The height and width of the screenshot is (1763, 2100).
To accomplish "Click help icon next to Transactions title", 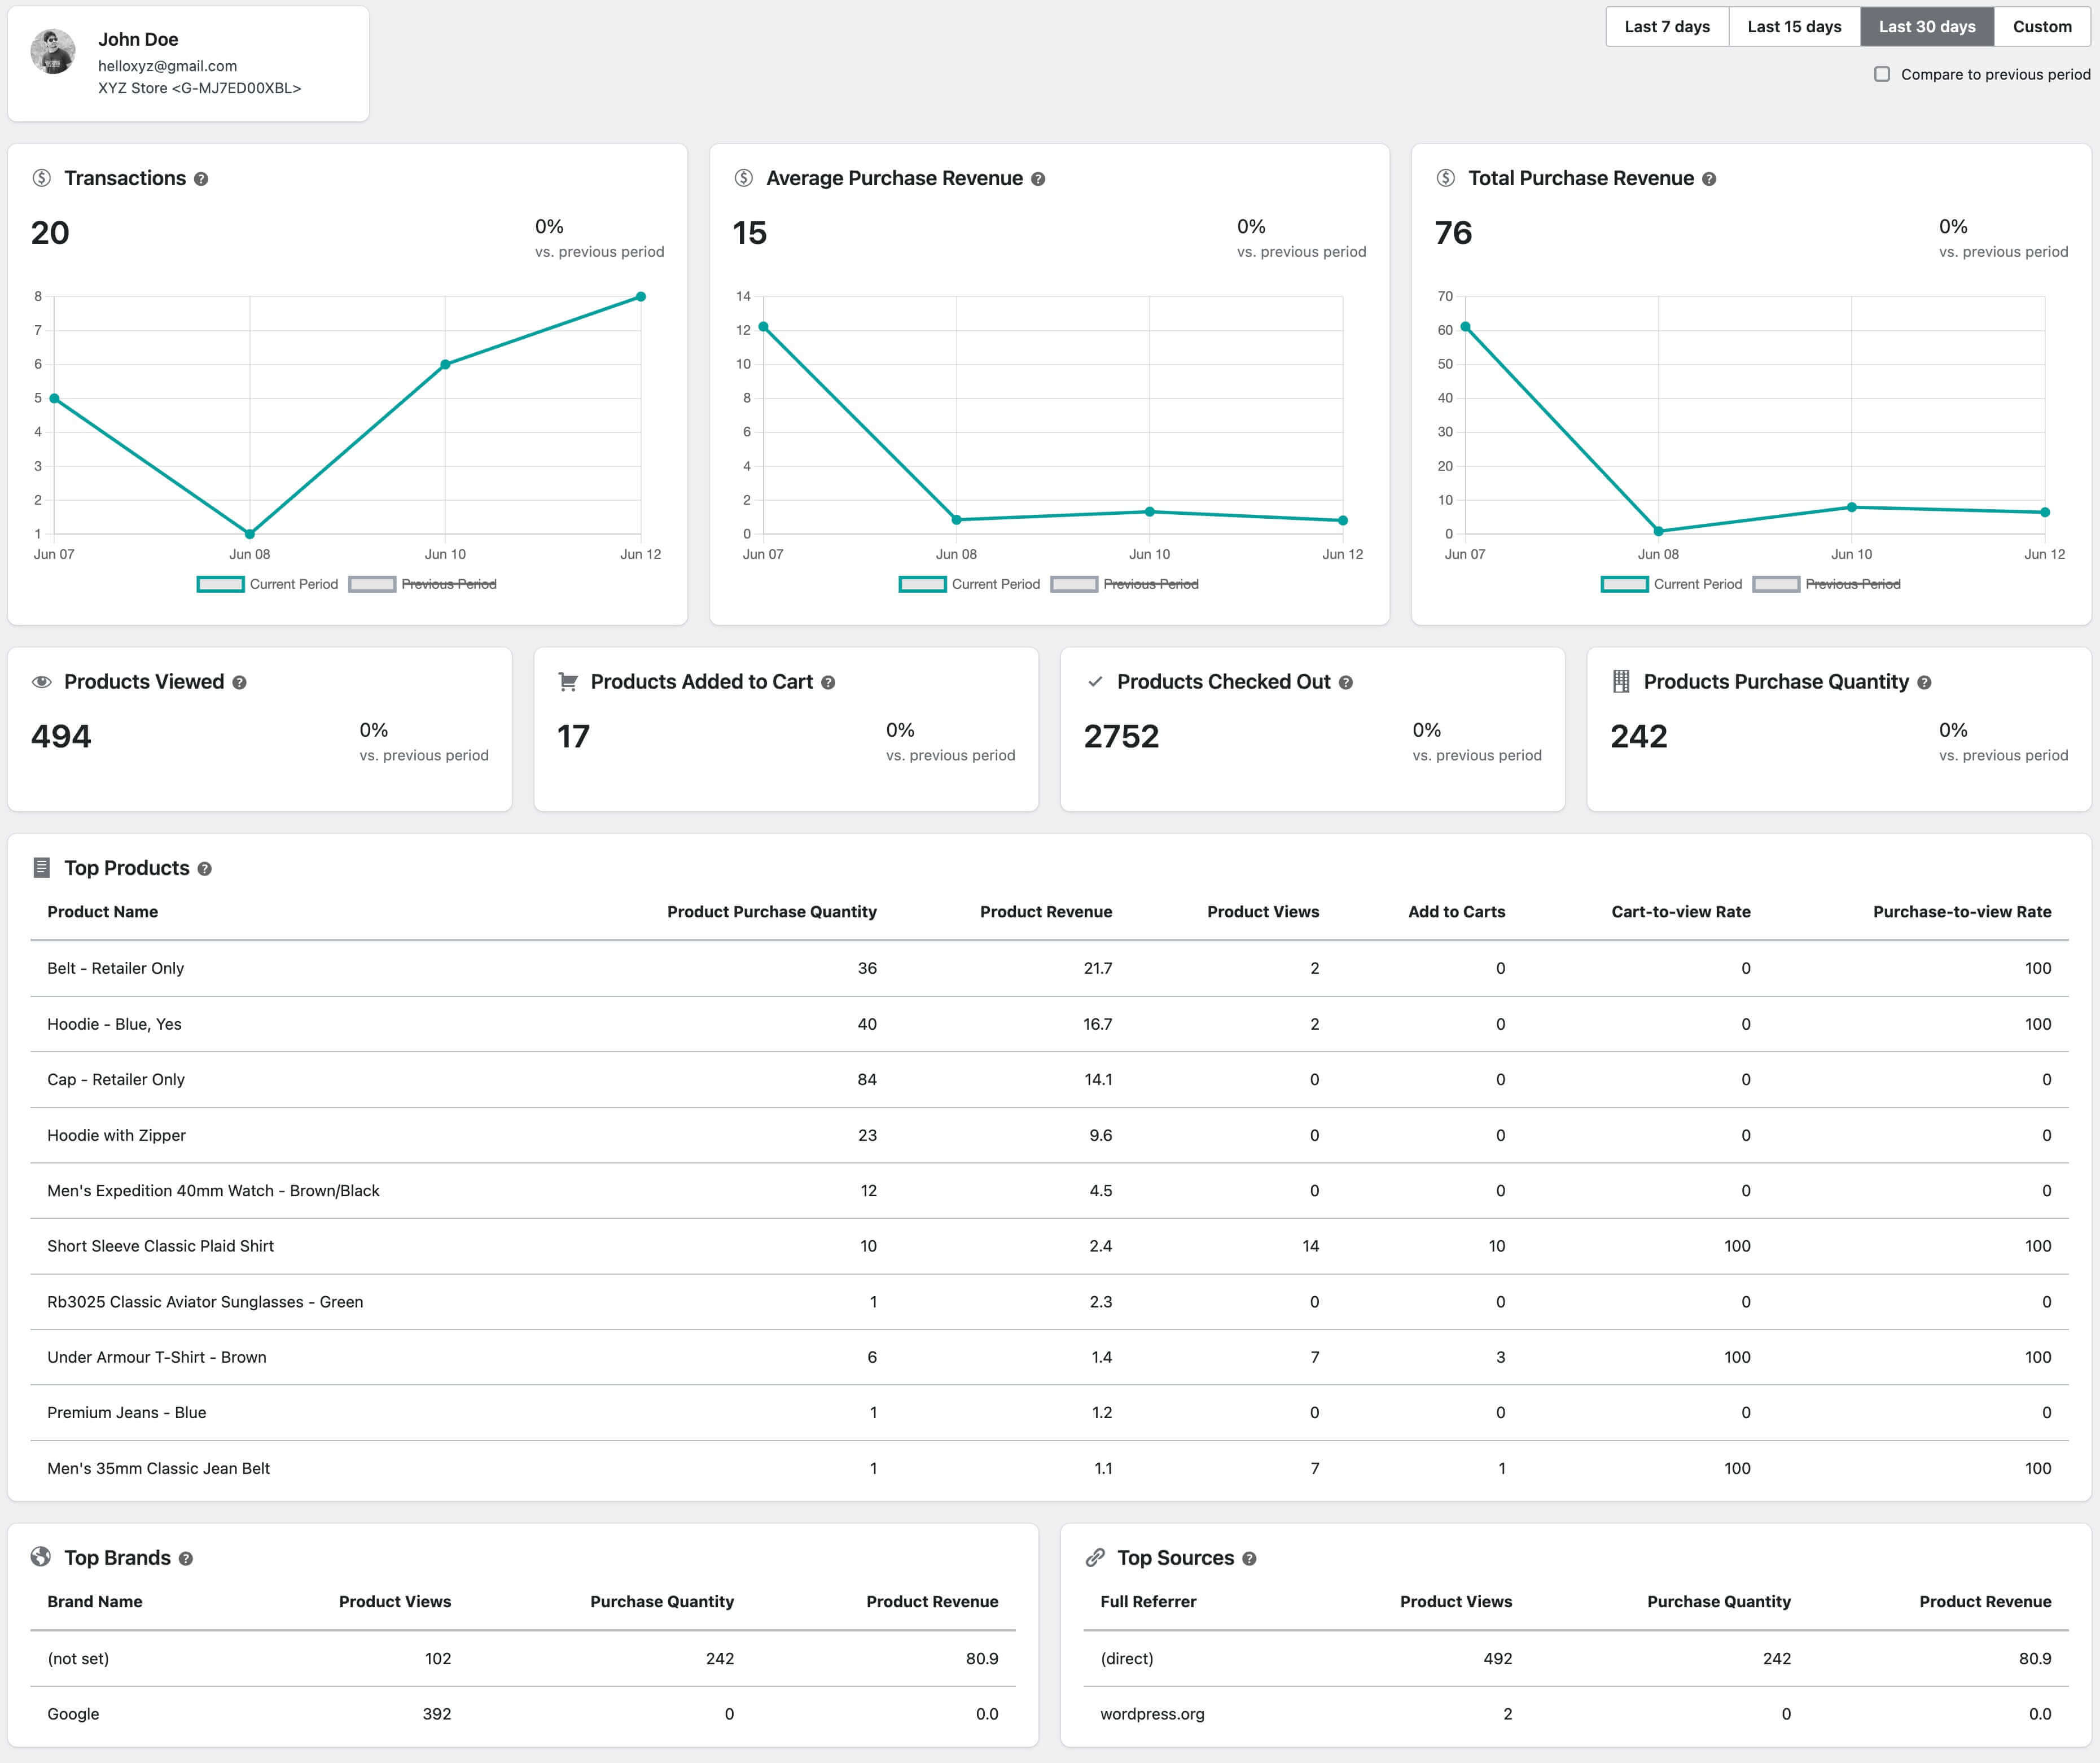I will (x=201, y=179).
